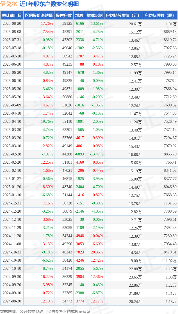This screenshot has width=178, height=314.
Task: Click the 户均持股数（股） header
Action: tap(160, 15)
